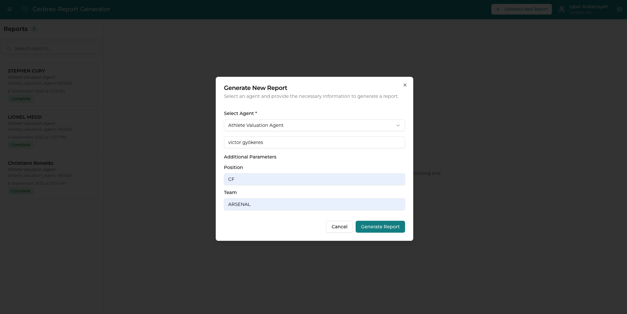Click the search magnifier icon

point(9,48)
